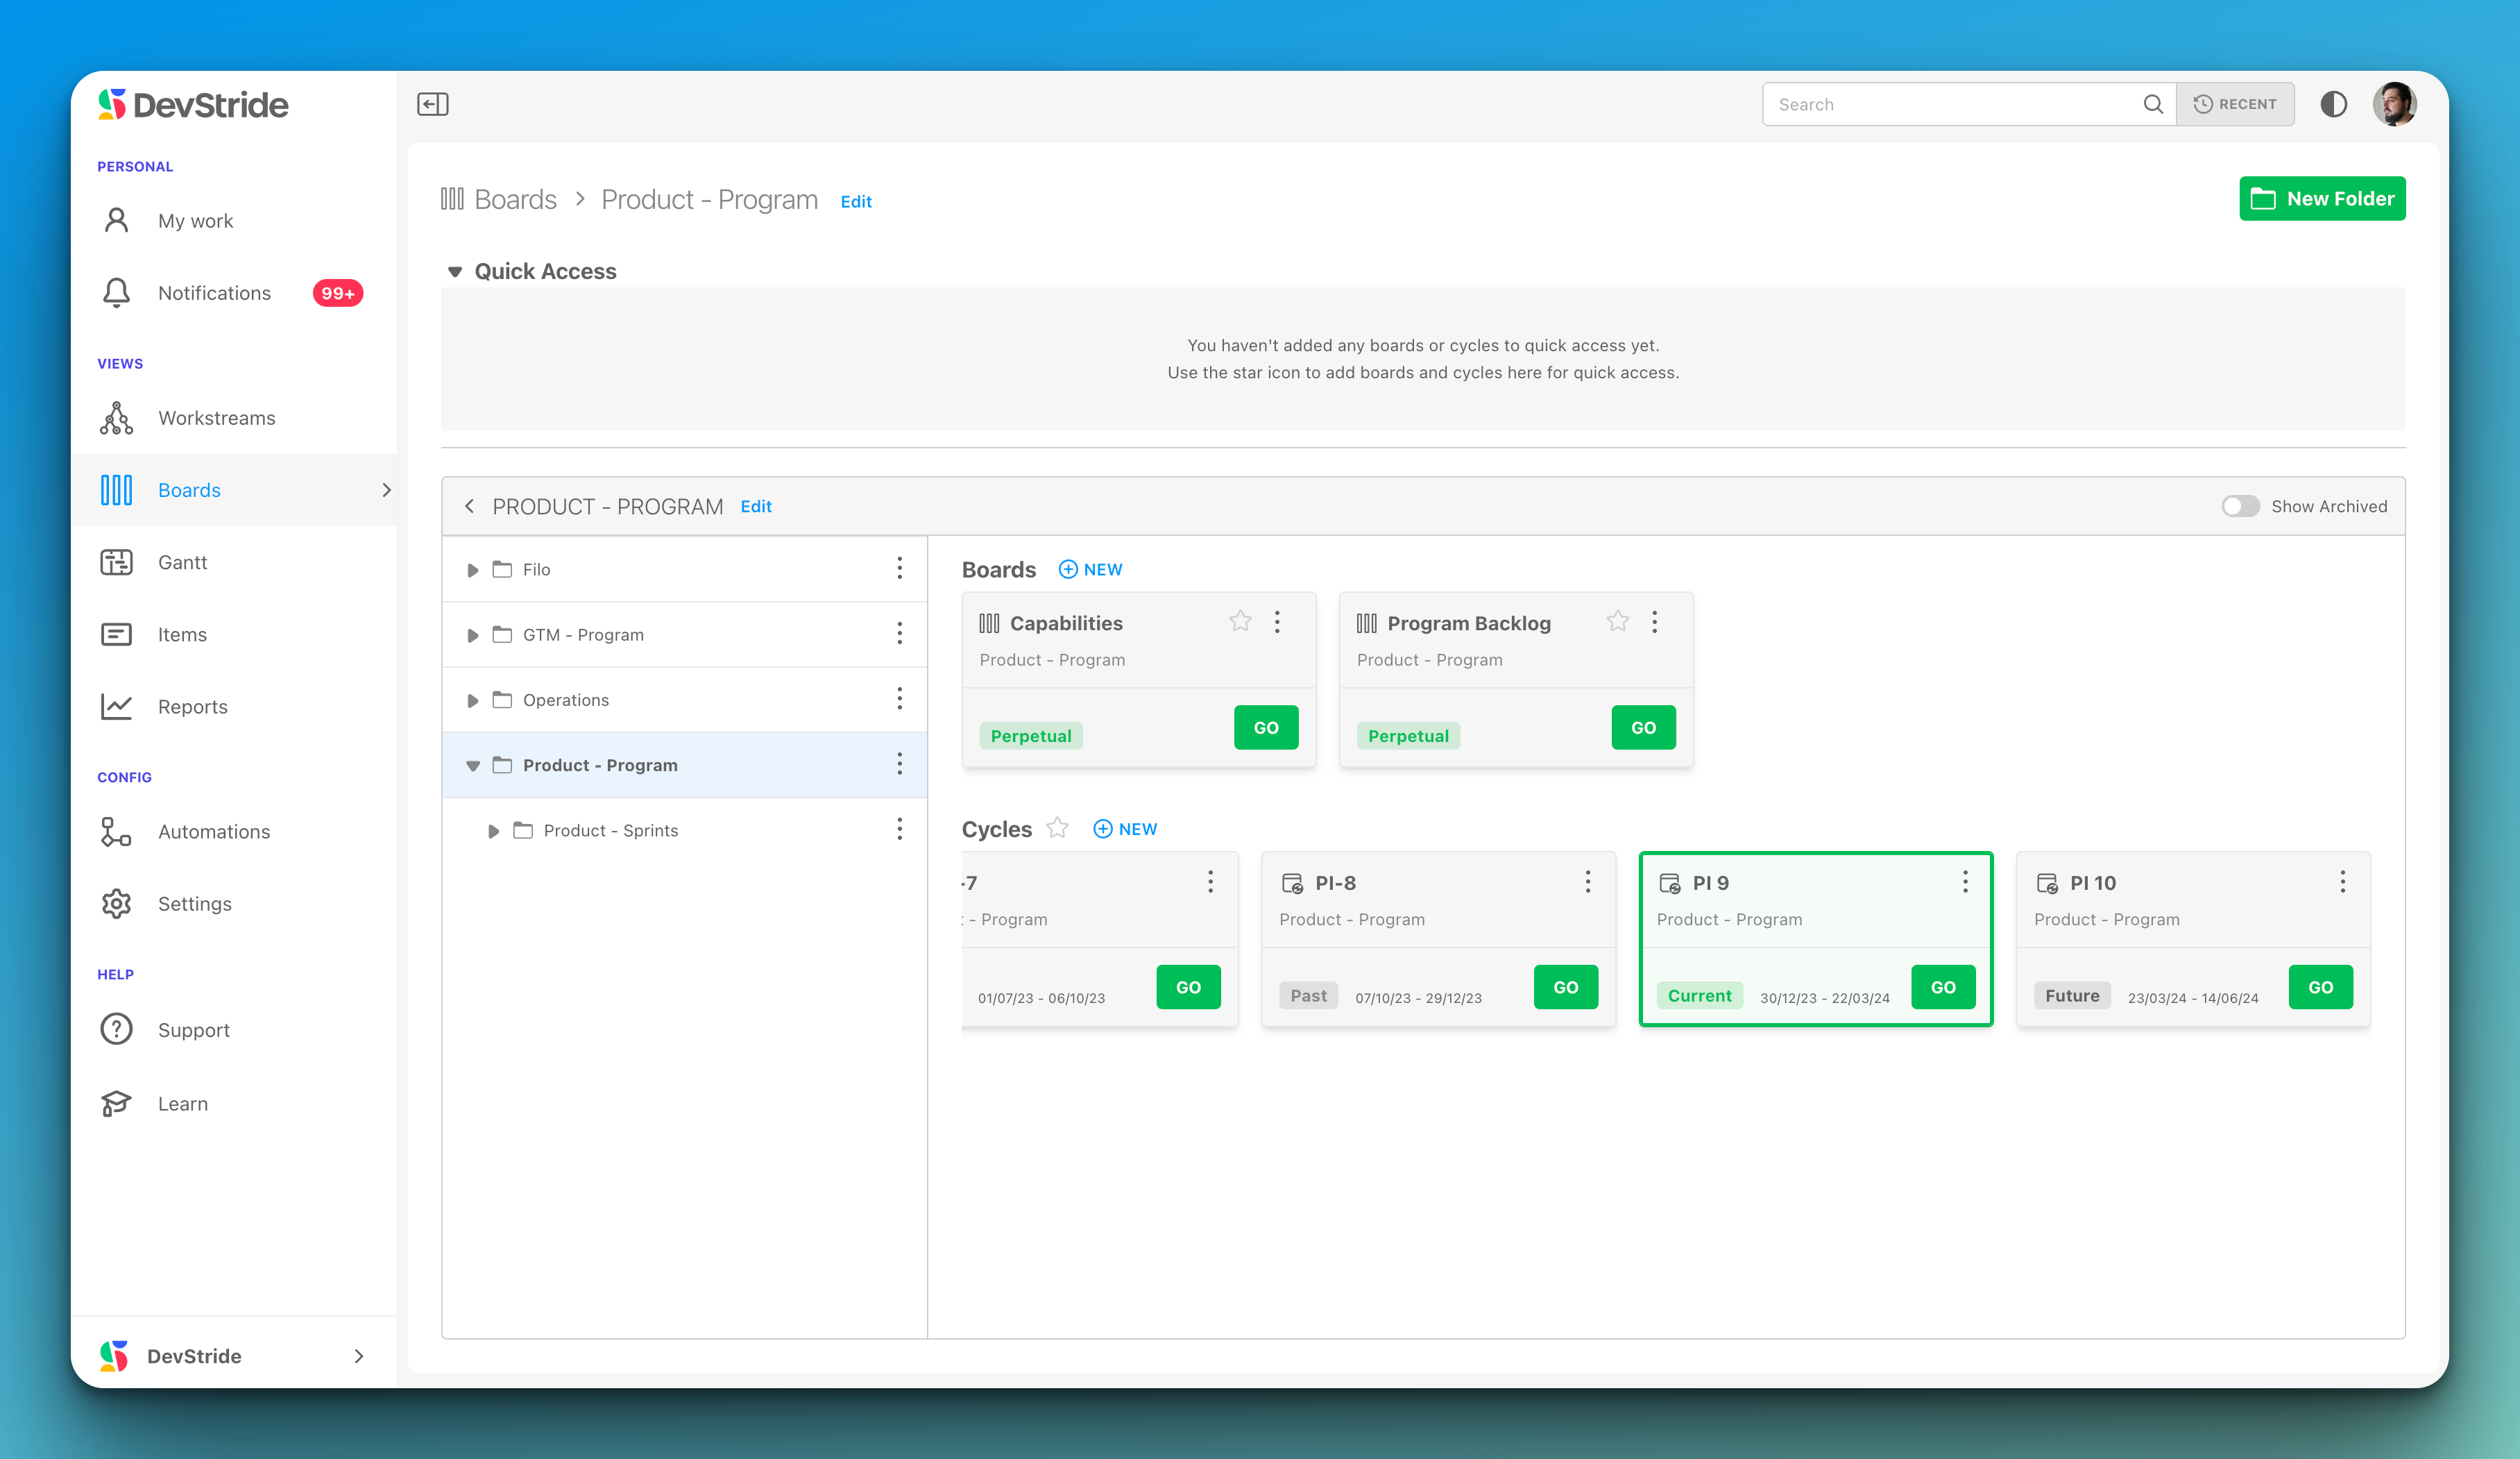Viewport: 2520px width, 1459px height.
Task: Open options menu for PI 10 cycle
Action: [2342, 882]
